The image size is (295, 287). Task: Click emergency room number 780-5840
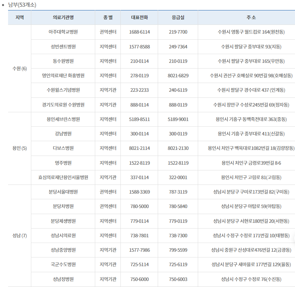tap(178, 206)
